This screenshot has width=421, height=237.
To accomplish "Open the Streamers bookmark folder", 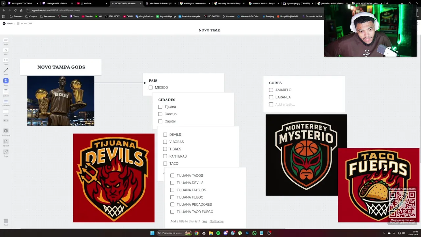I will pos(16,16).
